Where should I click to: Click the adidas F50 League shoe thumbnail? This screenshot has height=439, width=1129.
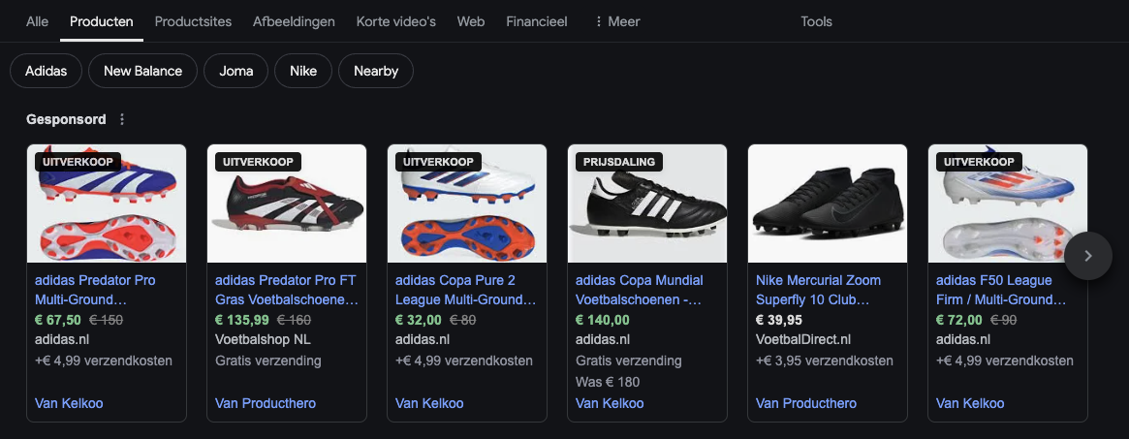click(1008, 204)
